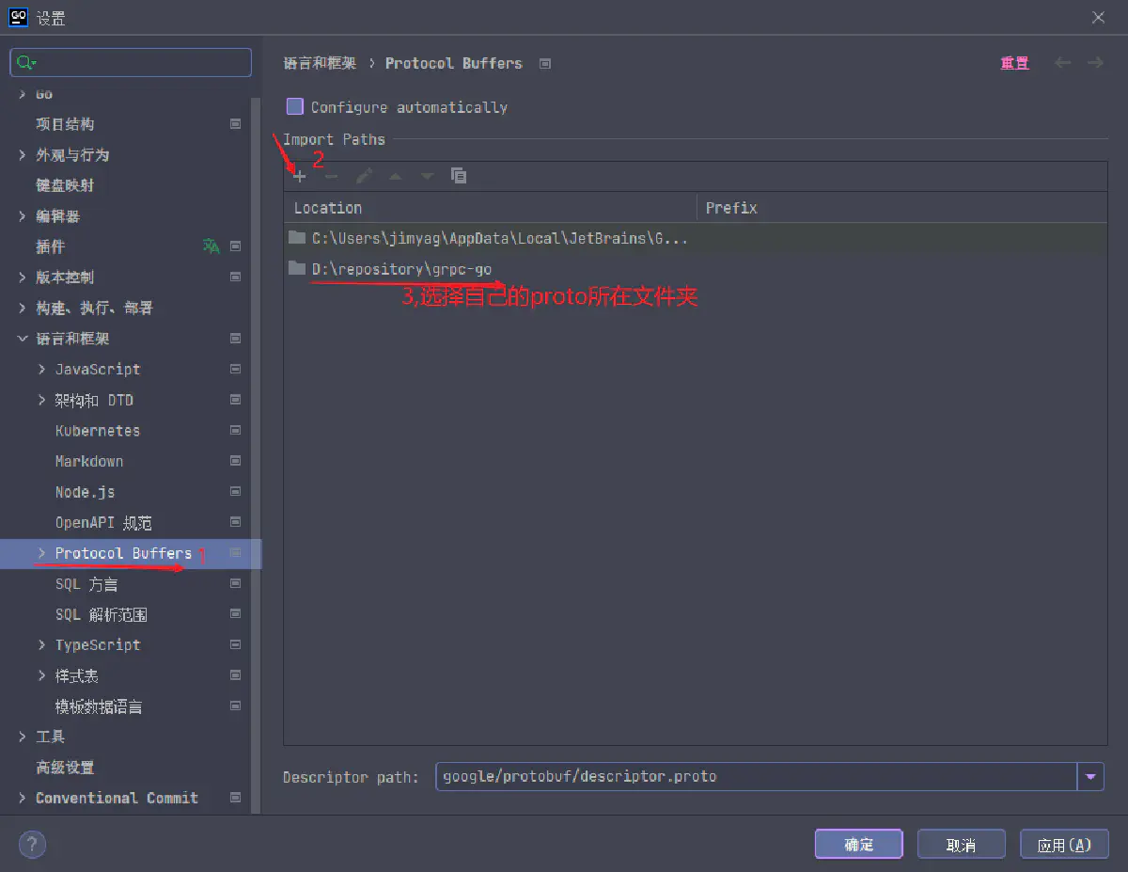Collapse the 语言和框架 section

tap(23, 339)
